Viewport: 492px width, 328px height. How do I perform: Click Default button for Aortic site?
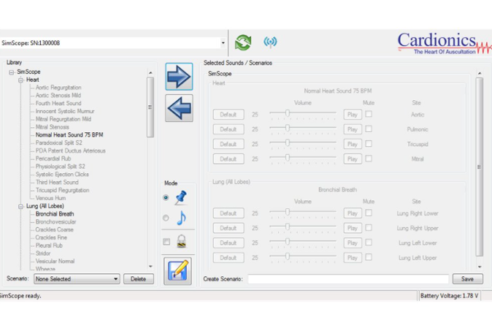[228, 115]
